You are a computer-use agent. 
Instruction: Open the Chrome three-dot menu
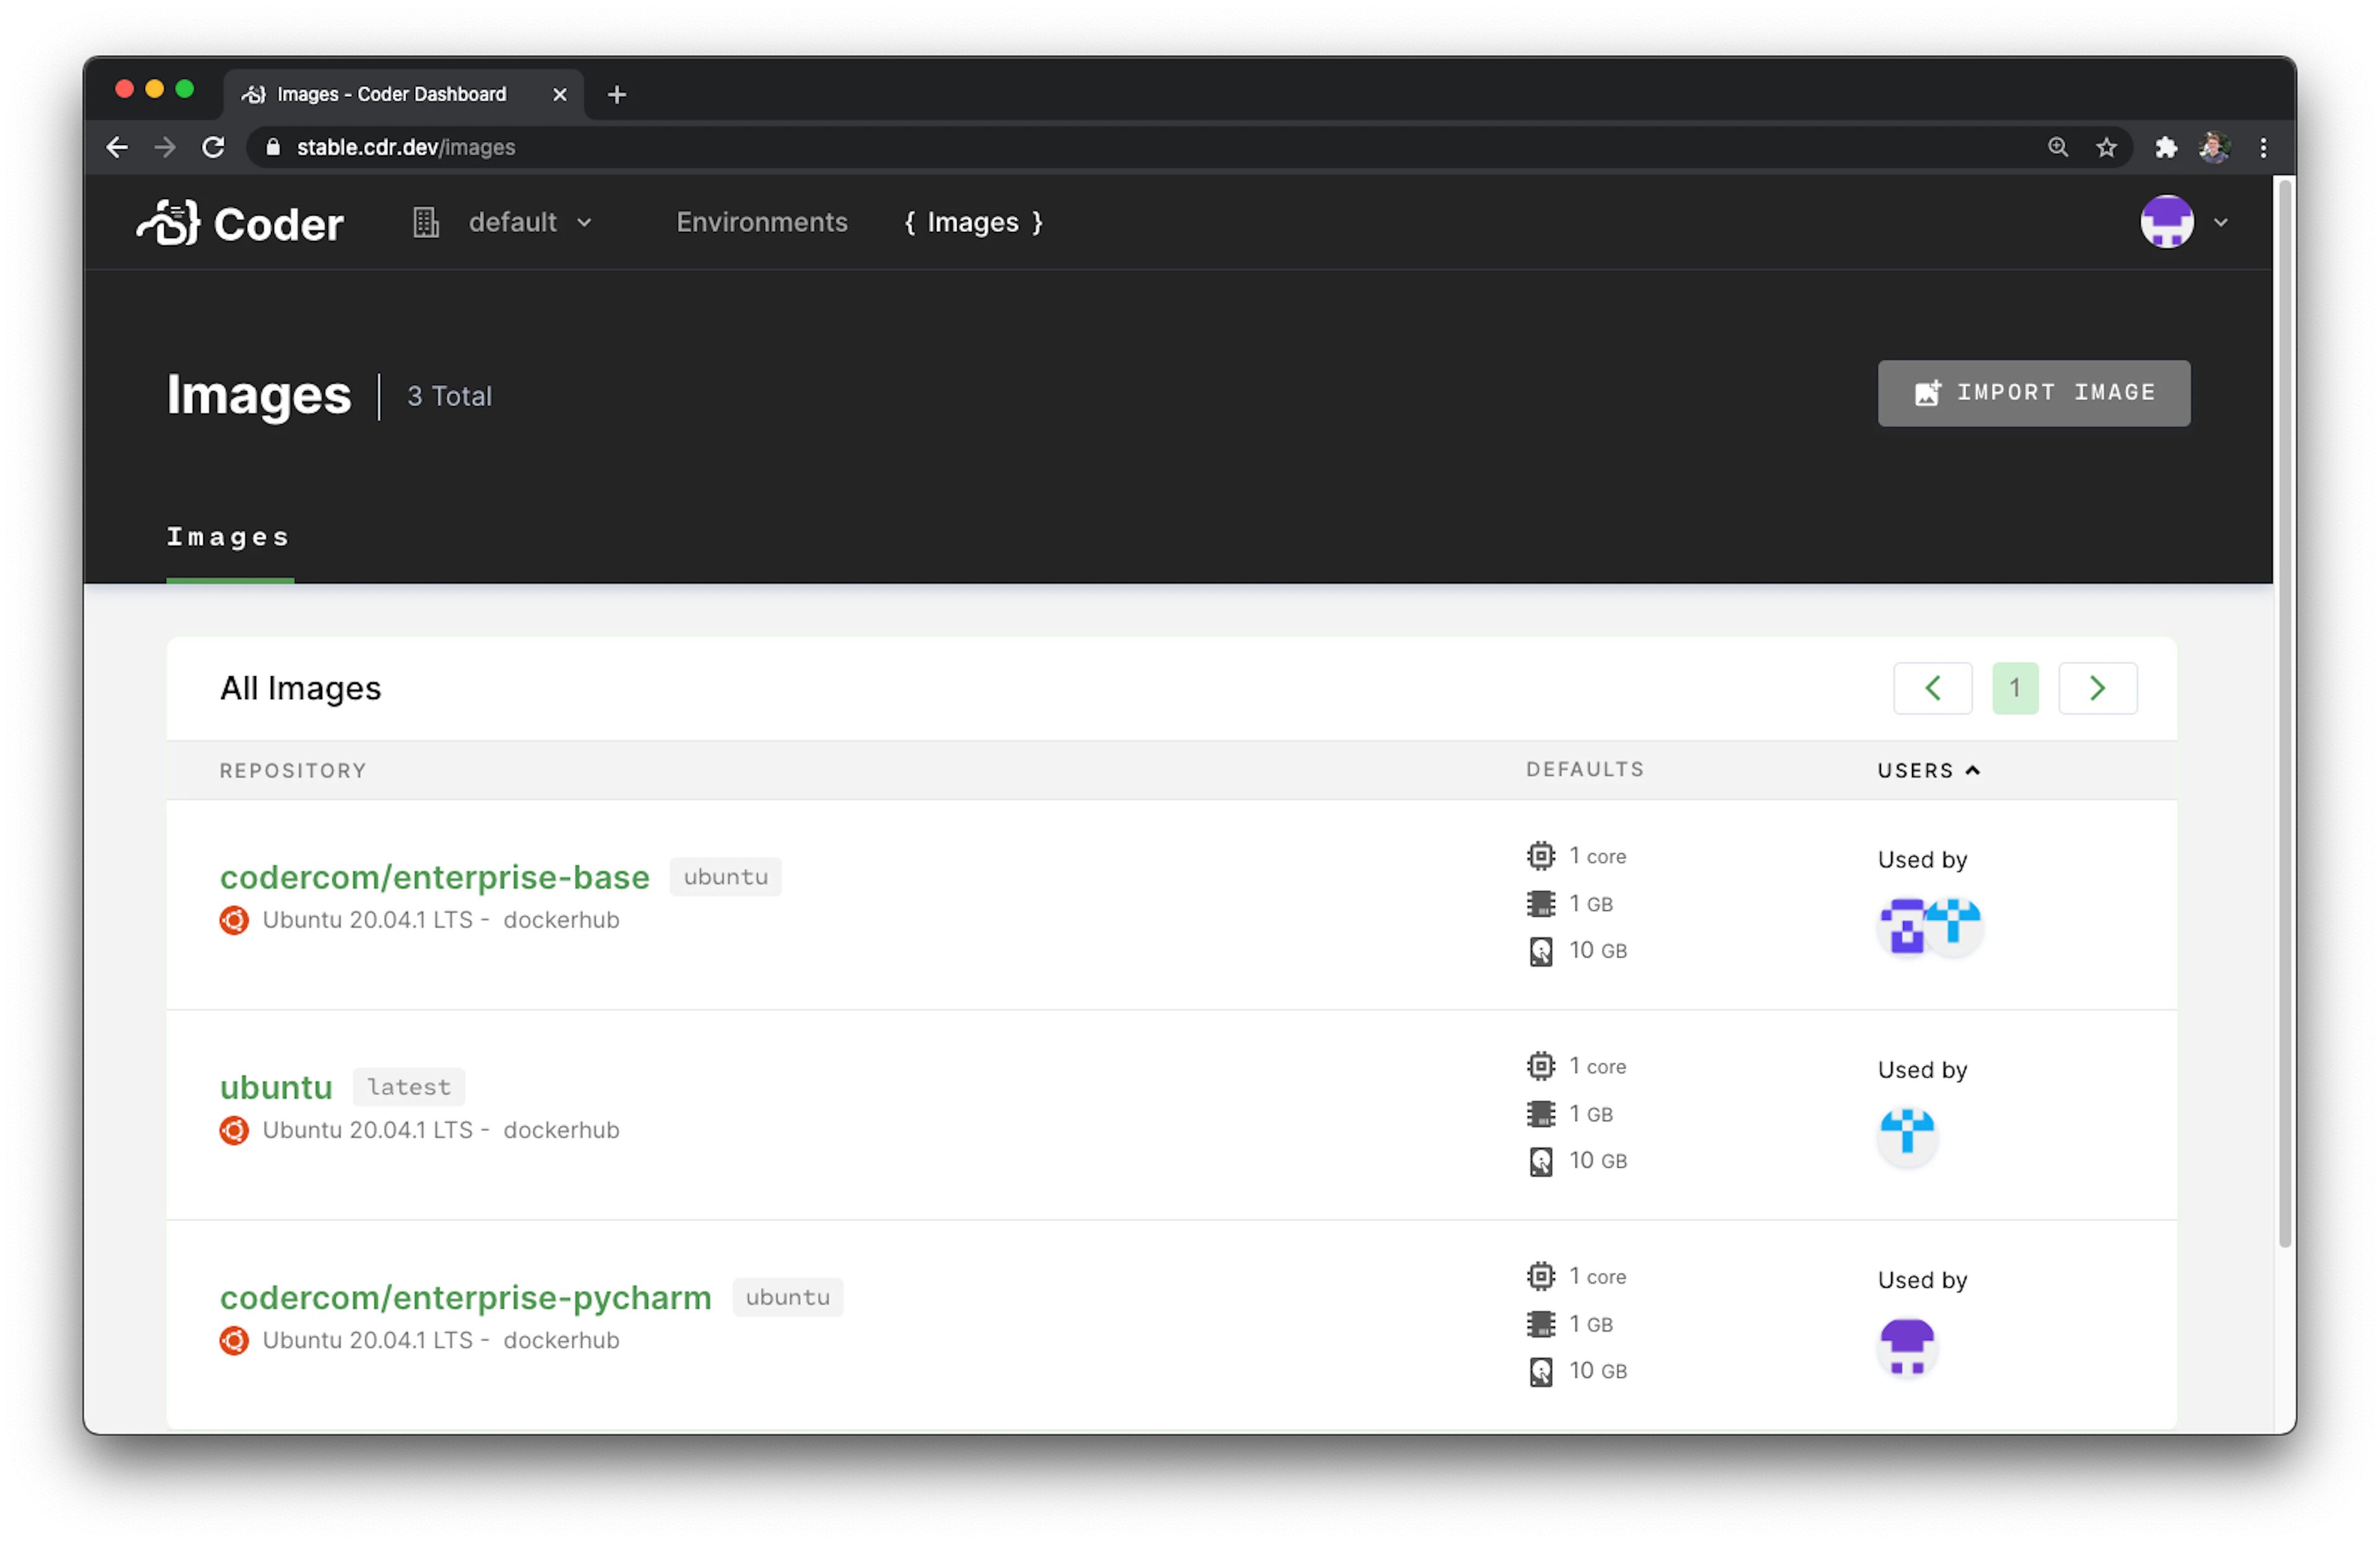(2263, 148)
